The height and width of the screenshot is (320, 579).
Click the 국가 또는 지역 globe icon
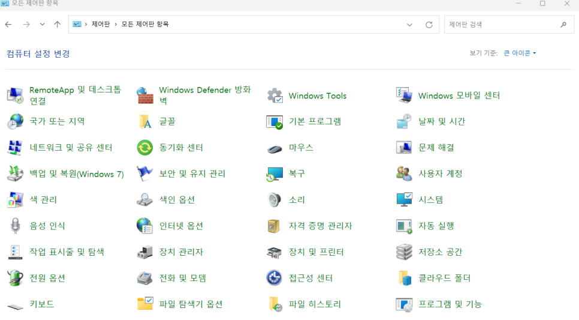coord(15,122)
